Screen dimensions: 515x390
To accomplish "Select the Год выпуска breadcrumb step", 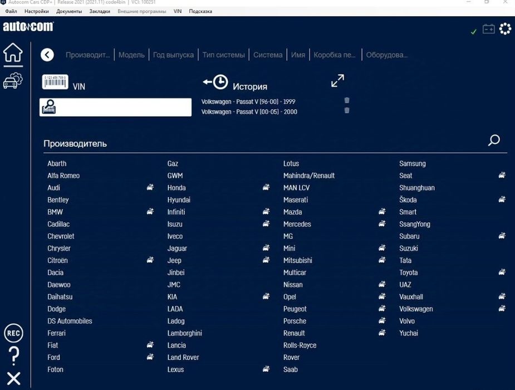I will pos(173,55).
